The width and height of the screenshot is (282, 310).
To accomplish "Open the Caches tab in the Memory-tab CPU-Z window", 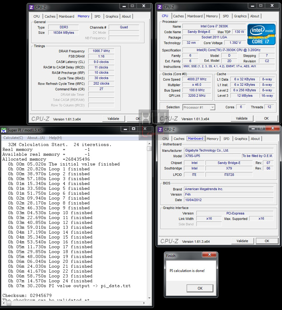I will click(x=50, y=16).
